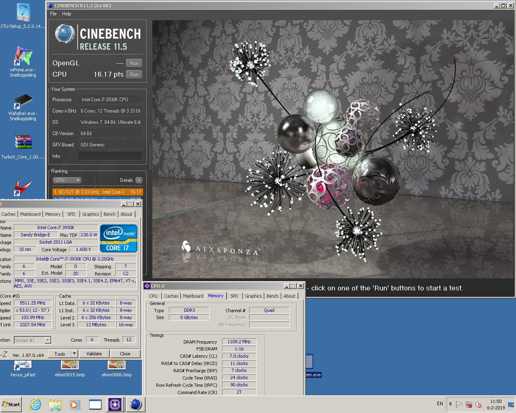
Task: Select top ranking entry 16.17
Action: 98,192
